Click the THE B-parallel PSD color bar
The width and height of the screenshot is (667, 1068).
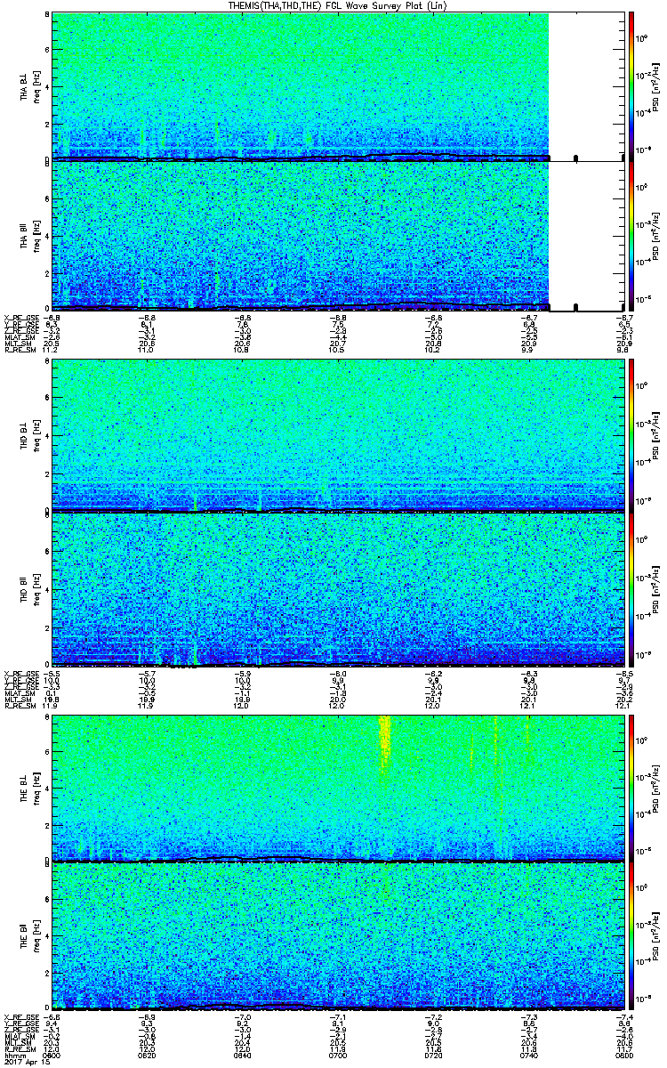631,936
